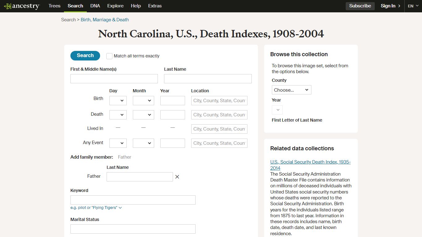Open U.S., Social Security Death Index link
Viewport: 422px width, 237px height.
(310, 165)
